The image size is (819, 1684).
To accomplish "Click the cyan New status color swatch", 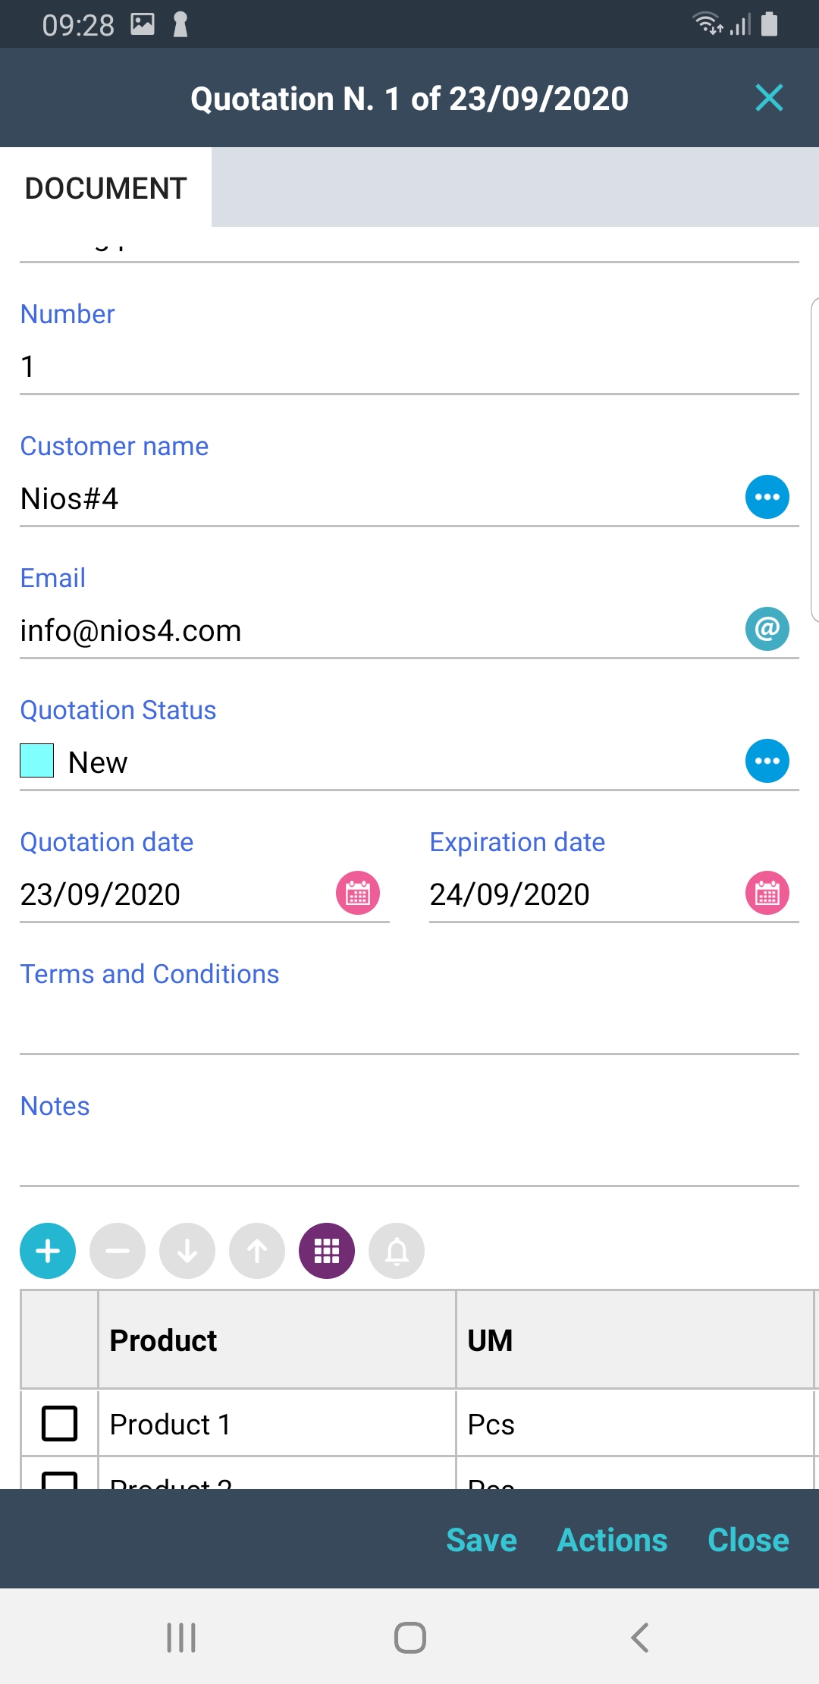I will pyautogui.click(x=37, y=761).
